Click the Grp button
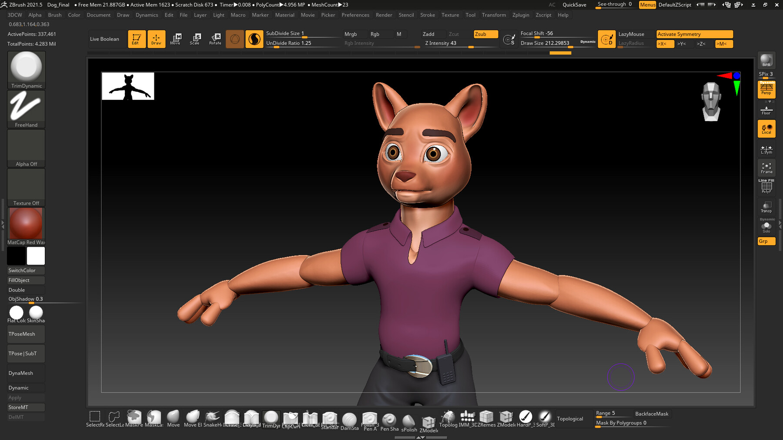The width and height of the screenshot is (783, 440). click(x=766, y=241)
